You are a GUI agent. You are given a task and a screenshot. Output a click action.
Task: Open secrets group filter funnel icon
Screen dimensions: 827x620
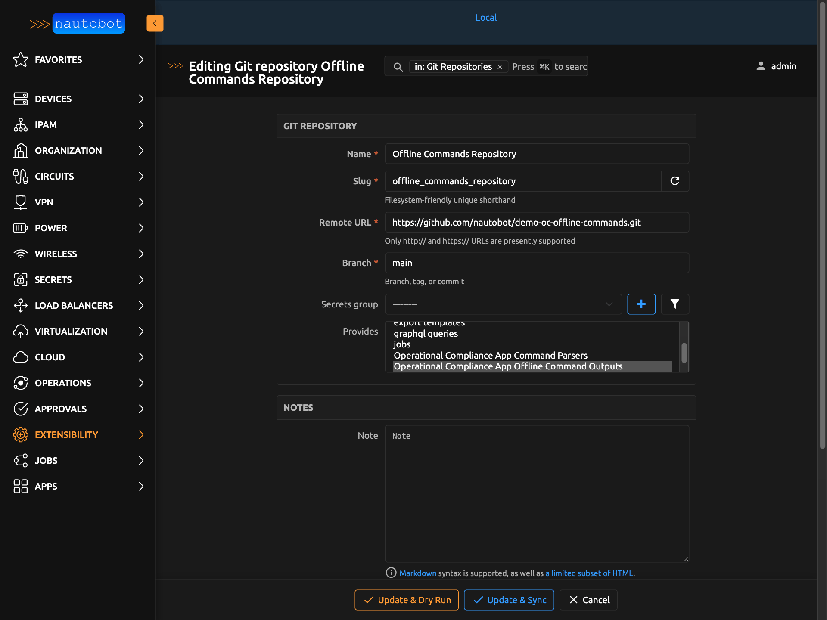[675, 304]
